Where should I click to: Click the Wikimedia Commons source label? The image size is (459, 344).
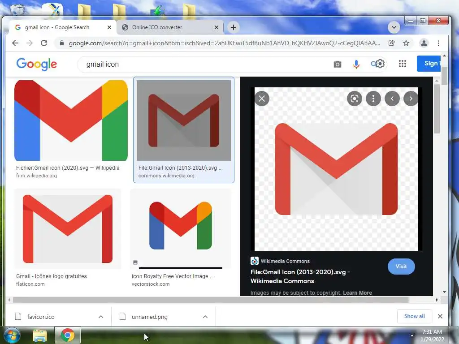[285, 261]
